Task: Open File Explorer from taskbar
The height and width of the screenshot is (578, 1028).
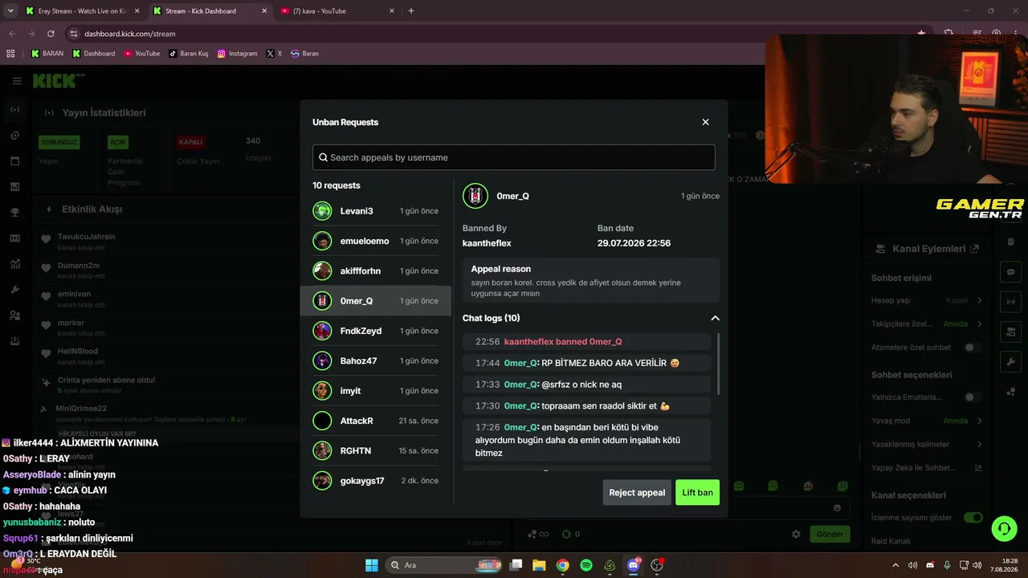Action: click(539, 565)
